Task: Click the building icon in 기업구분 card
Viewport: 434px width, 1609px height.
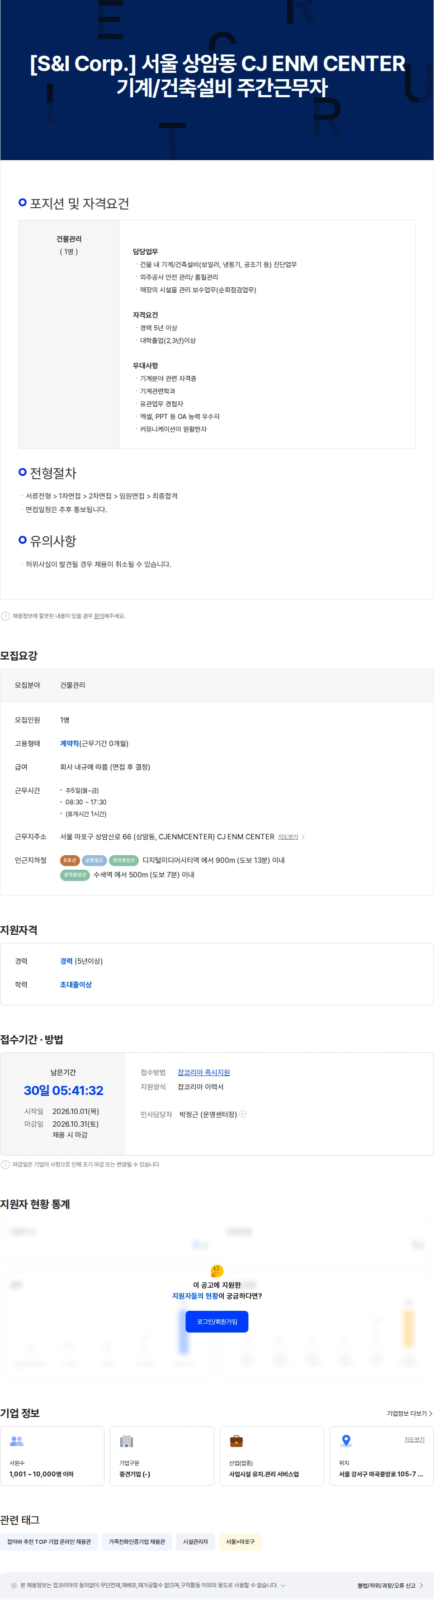Action: [126, 1441]
